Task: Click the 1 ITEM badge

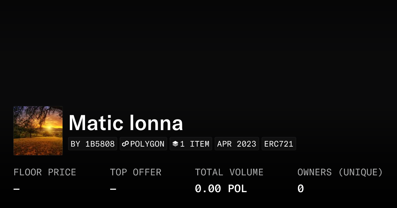Action: (x=191, y=143)
